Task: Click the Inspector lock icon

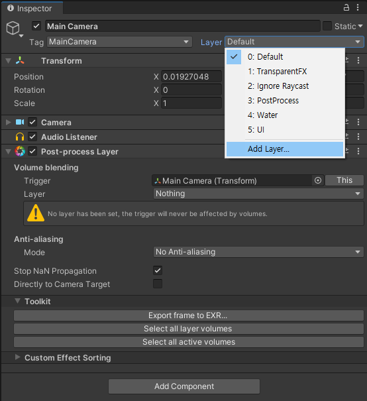Action: pos(346,7)
